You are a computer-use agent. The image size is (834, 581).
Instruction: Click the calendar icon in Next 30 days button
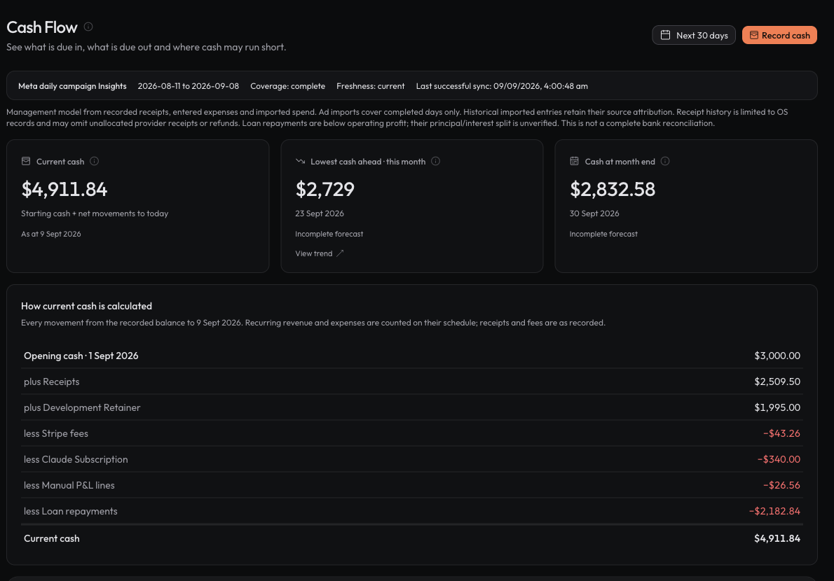(x=665, y=35)
